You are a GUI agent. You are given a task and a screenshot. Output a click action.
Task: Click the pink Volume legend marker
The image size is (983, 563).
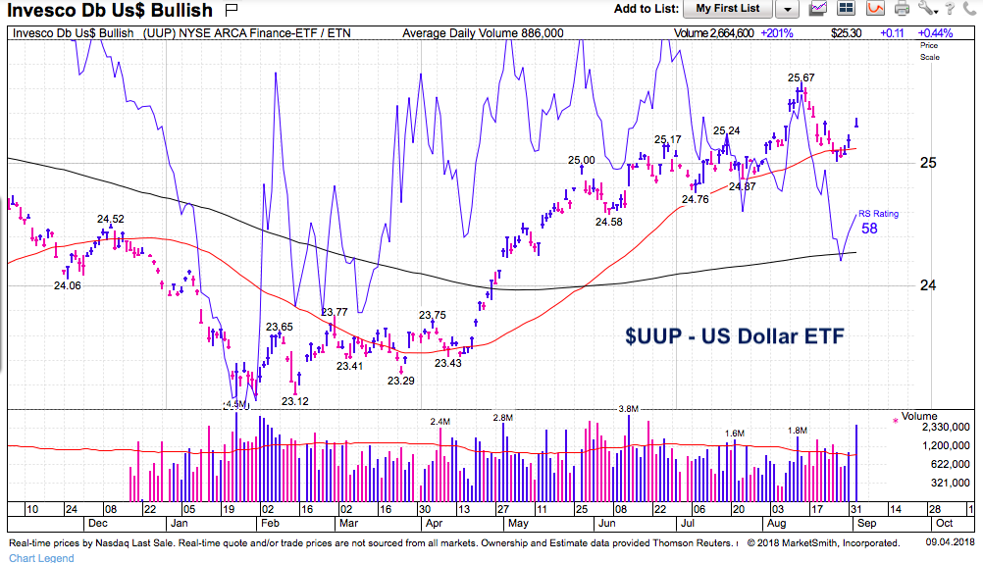click(x=895, y=421)
